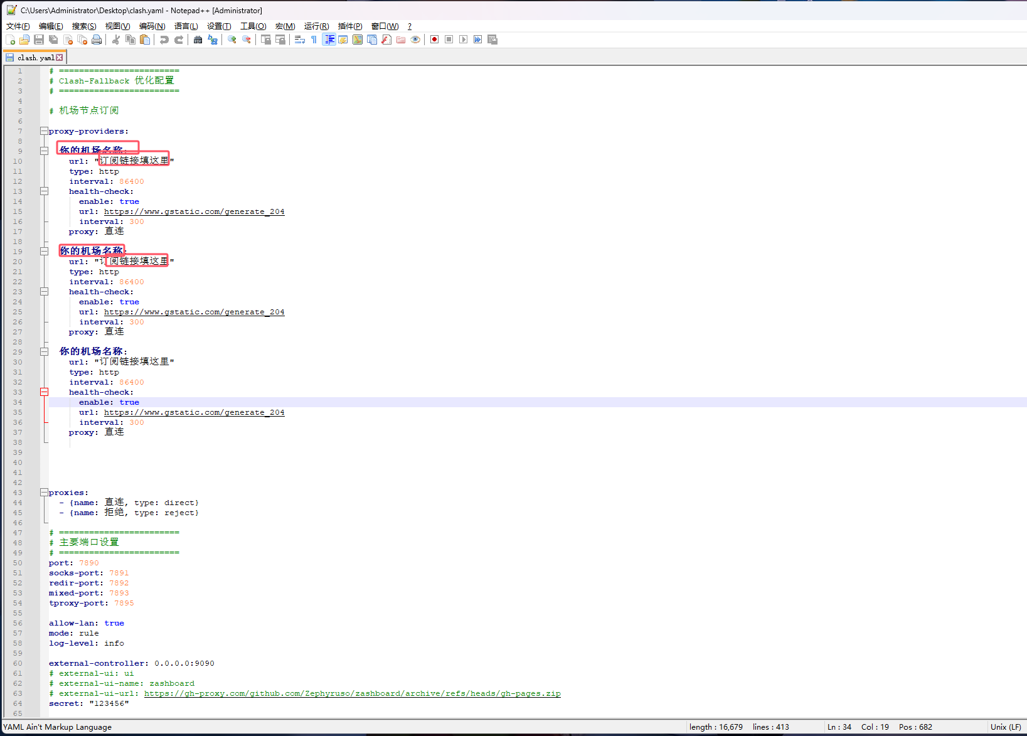Click the Find binoculars icon

pos(198,40)
